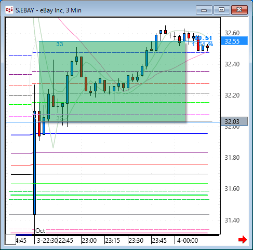Click the chart application icon in title bar

pos(9,10)
